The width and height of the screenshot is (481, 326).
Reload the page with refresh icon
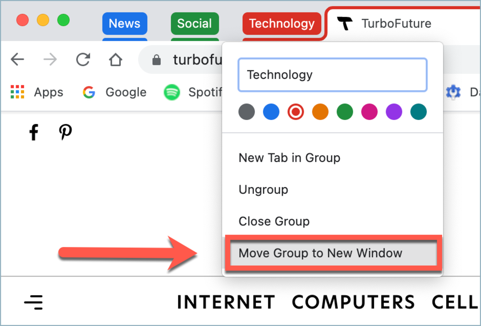click(x=83, y=60)
